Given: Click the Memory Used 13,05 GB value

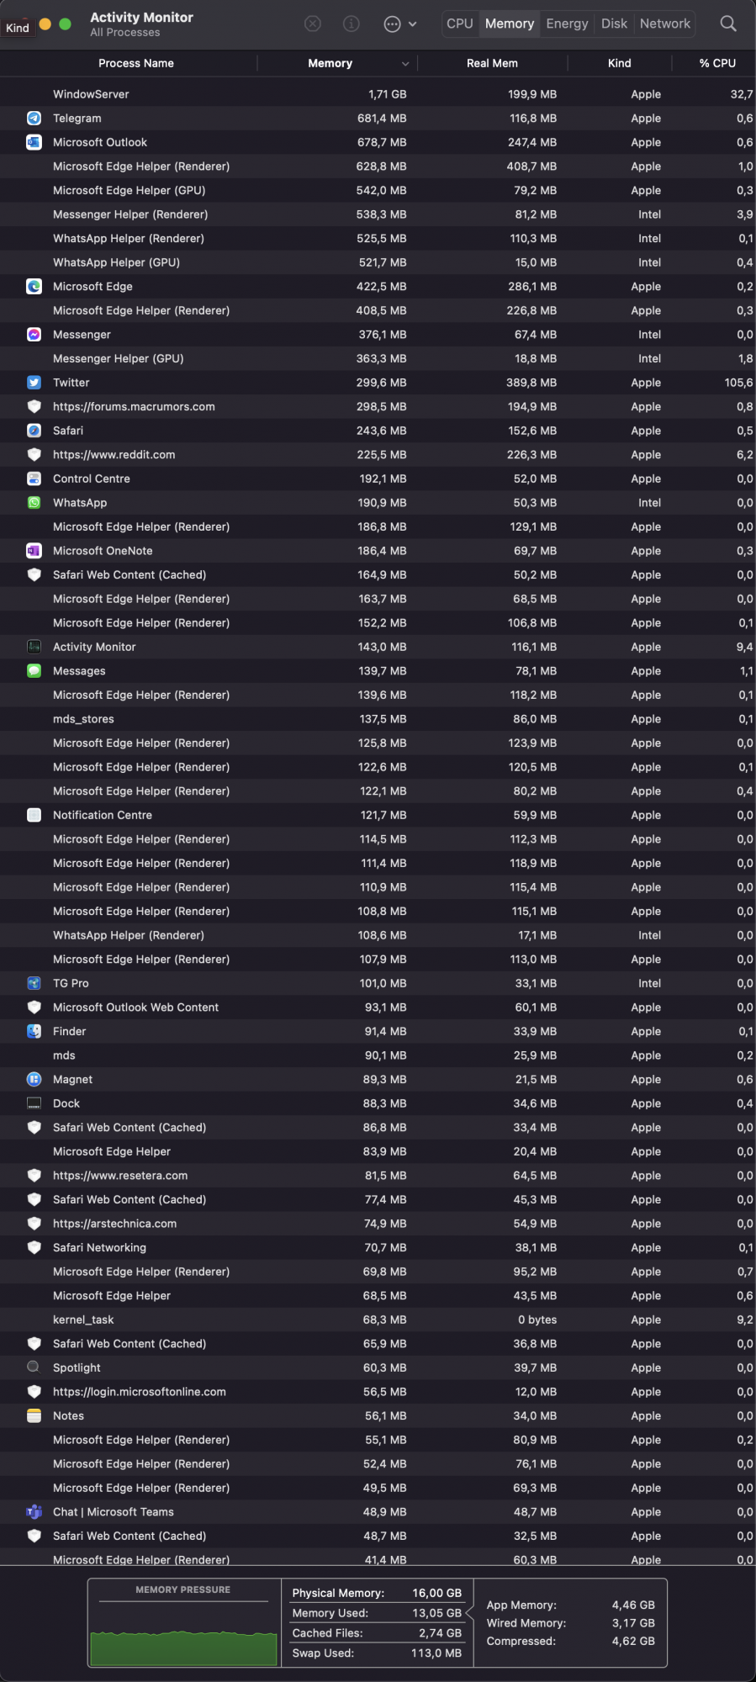Looking at the screenshot, I should [x=436, y=1613].
